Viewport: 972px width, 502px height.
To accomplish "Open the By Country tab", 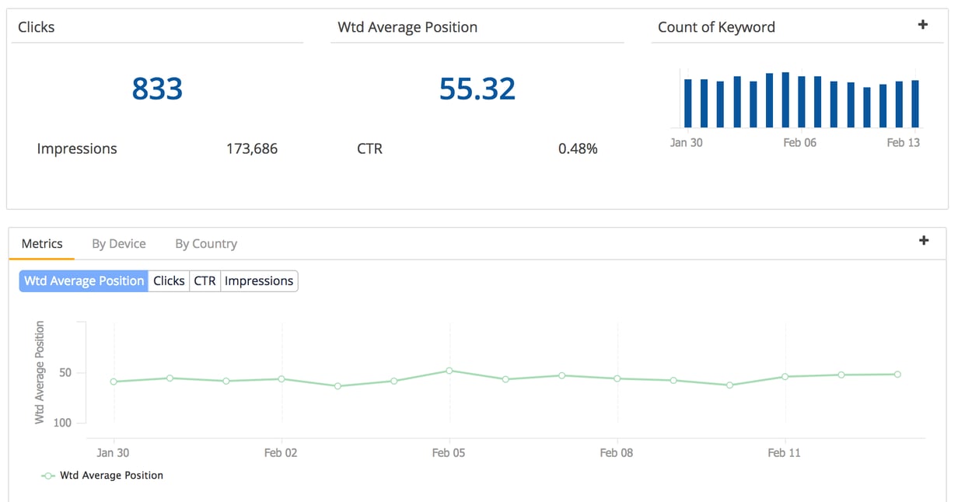I will pyautogui.click(x=206, y=243).
